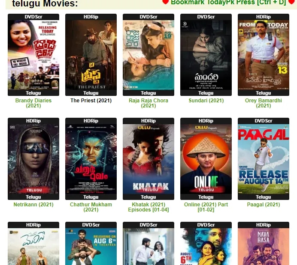Click the Bookmark TodayPk banner text
Image resolution: width=297 pixels, height=265 pixels.
point(228,3)
